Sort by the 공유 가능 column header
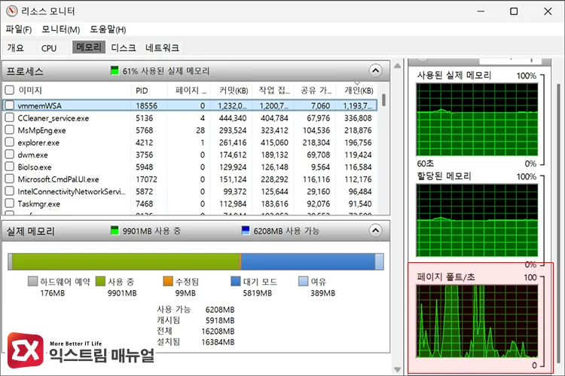 click(316, 90)
